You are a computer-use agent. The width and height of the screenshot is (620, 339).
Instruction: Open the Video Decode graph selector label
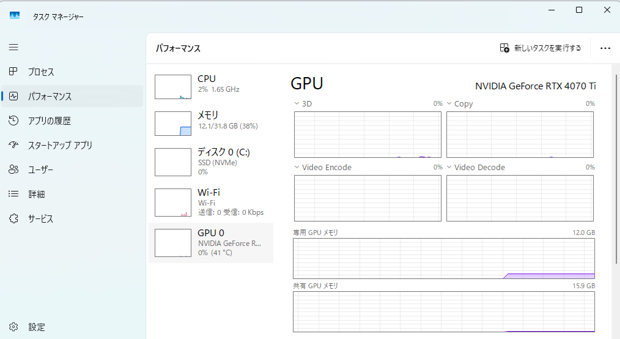pos(479,167)
